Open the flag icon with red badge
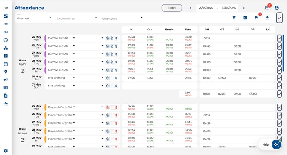This screenshot has width=287, height=155. [256, 18]
